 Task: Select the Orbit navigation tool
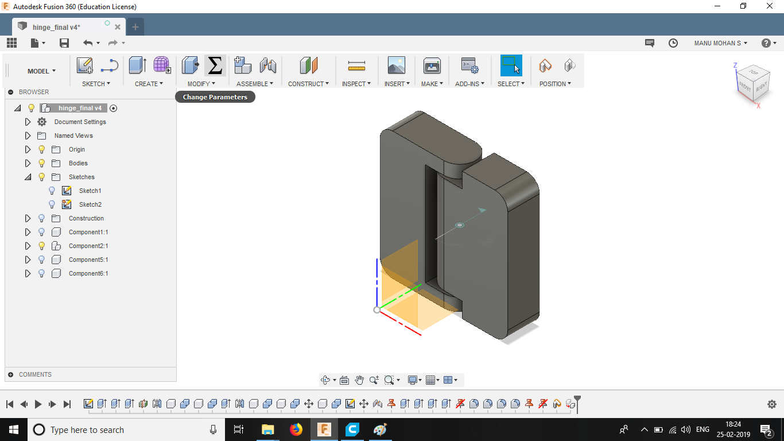(x=325, y=380)
